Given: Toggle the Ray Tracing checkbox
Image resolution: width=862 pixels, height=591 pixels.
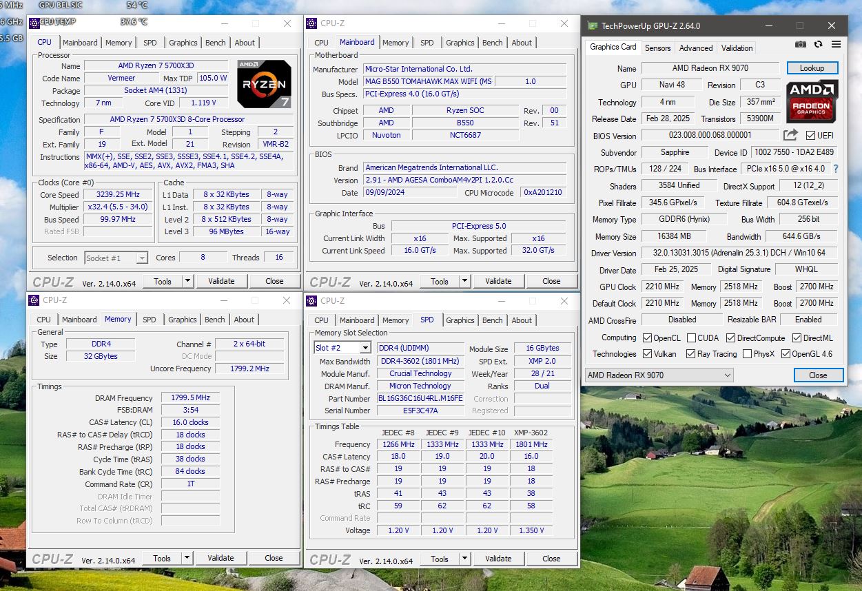Looking at the screenshot, I should pyautogui.click(x=690, y=354).
